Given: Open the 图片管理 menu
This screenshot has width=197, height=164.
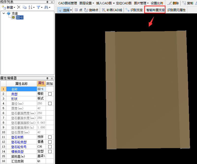Looking at the screenshot, I should (x=141, y=3).
